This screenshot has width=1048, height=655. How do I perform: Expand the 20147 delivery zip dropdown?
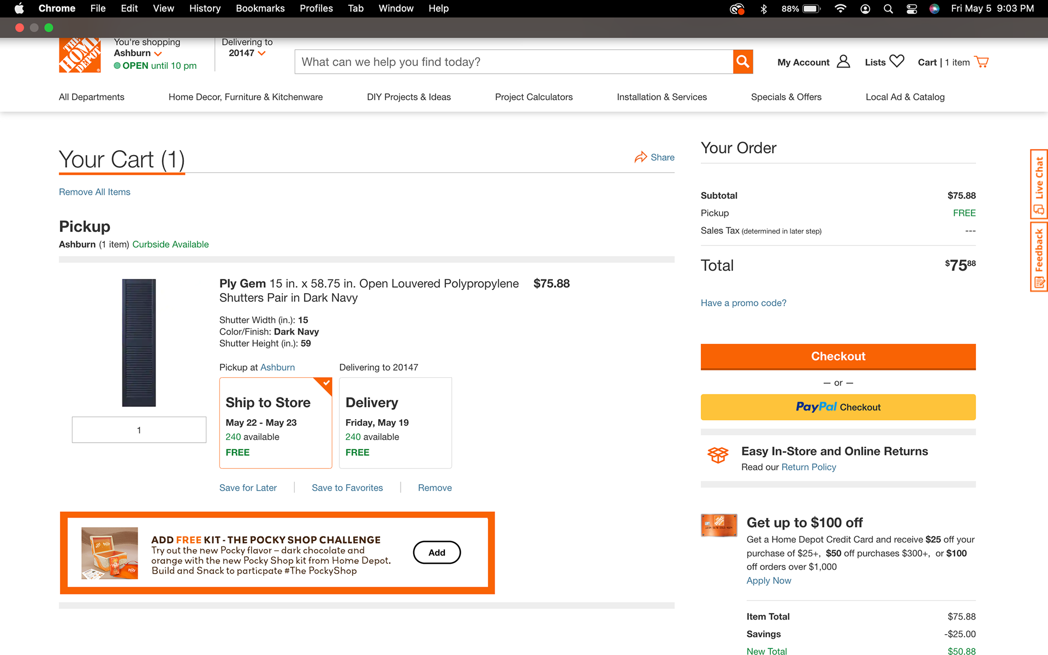point(247,53)
